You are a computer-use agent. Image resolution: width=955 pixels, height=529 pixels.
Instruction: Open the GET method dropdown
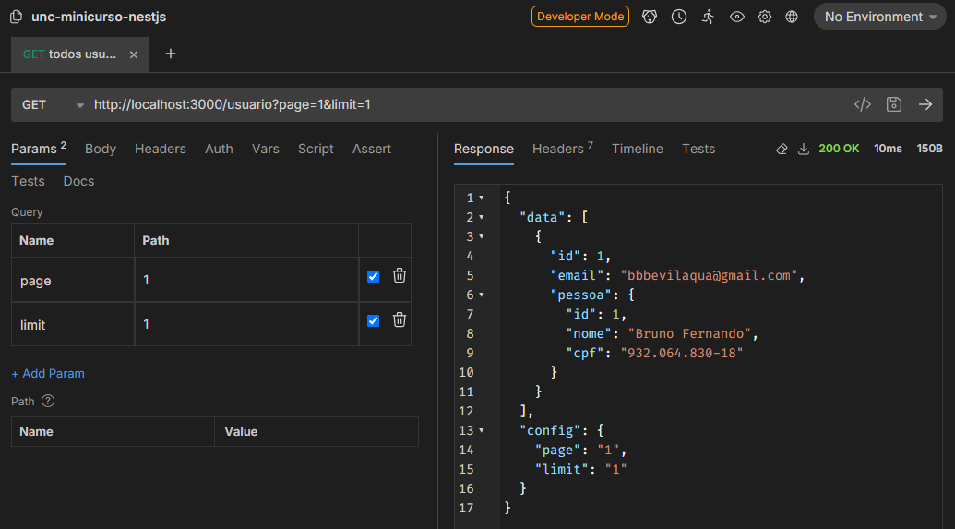[x=53, y=105]
